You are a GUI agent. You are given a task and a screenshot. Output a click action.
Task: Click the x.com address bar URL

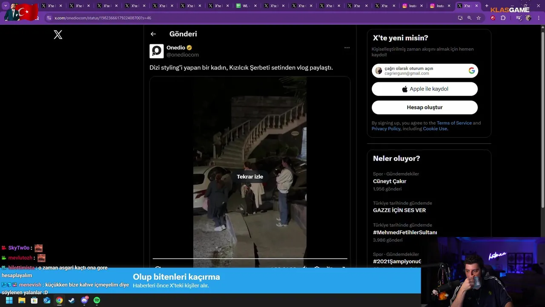click(103, 18)
